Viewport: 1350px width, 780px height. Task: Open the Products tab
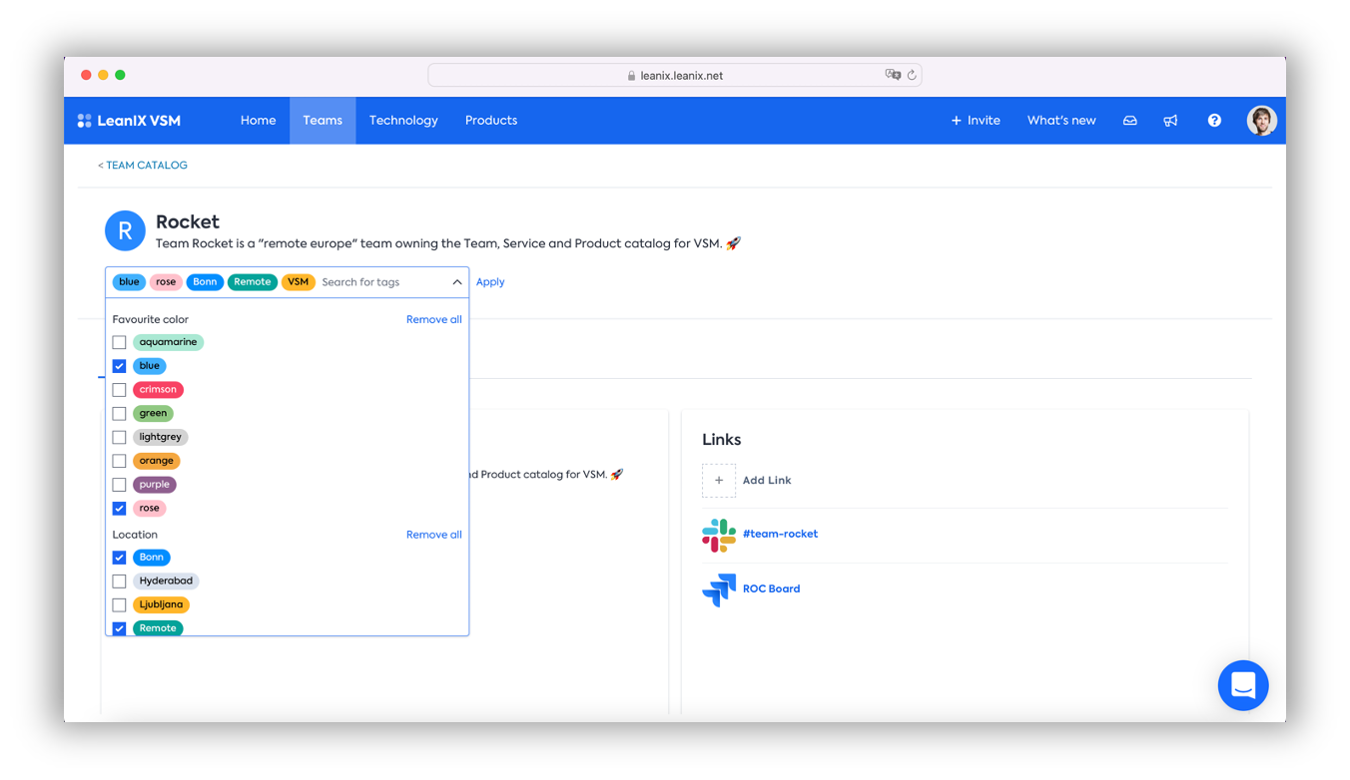[491, 121]
